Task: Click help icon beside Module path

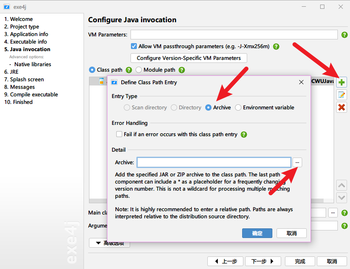Action: pos(181,70)
